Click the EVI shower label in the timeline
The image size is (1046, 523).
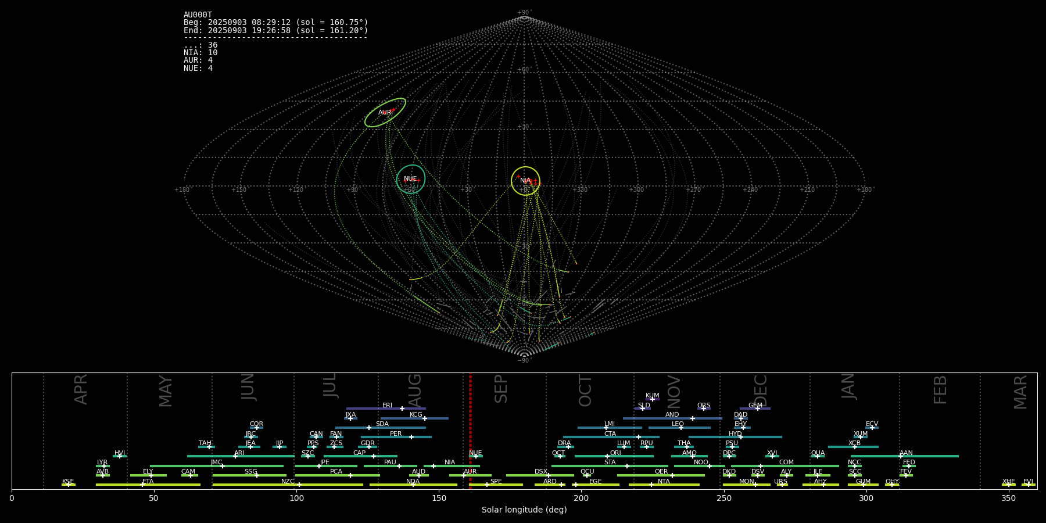pyautogui.click(x=1028, y=482)
